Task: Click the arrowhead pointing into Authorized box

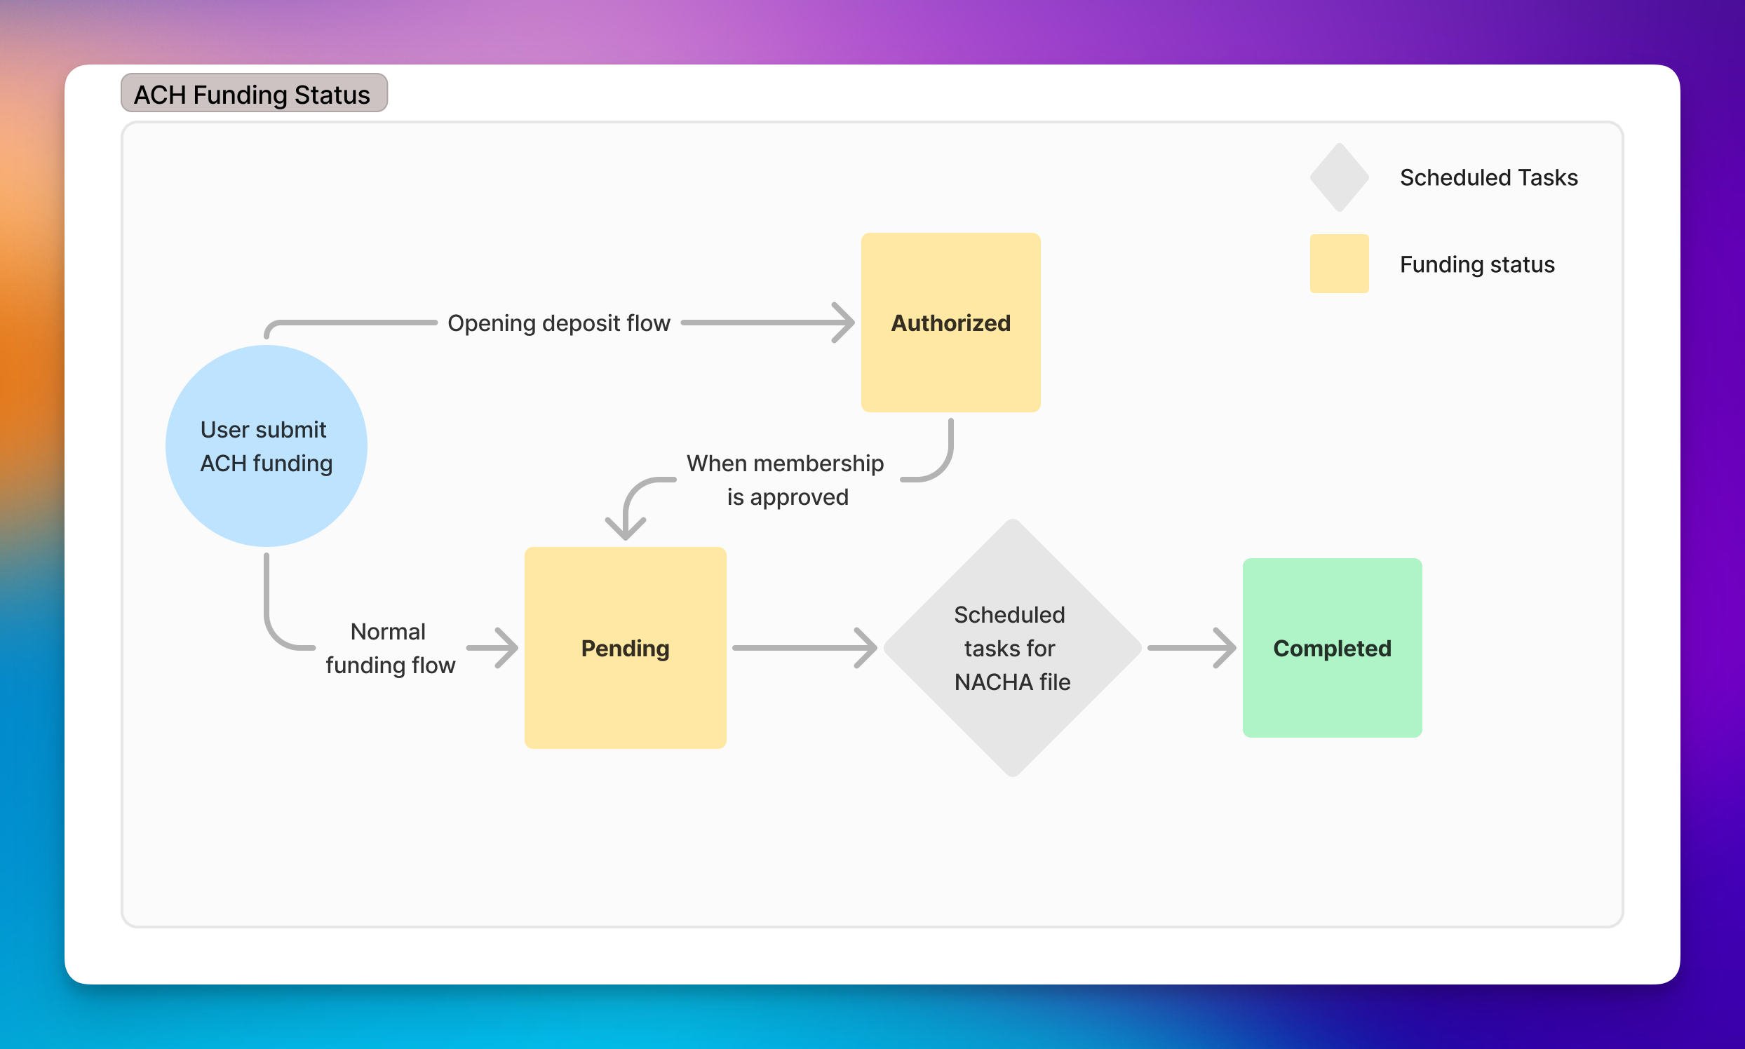Action: [844, 323]
